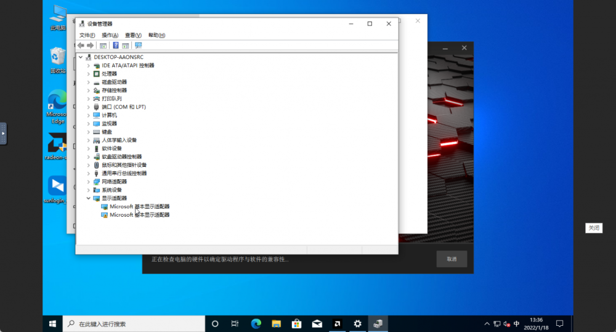Collapse the 显示适配器 category arrow
This screenshot has height=332, width=616.
pos(88,198)
